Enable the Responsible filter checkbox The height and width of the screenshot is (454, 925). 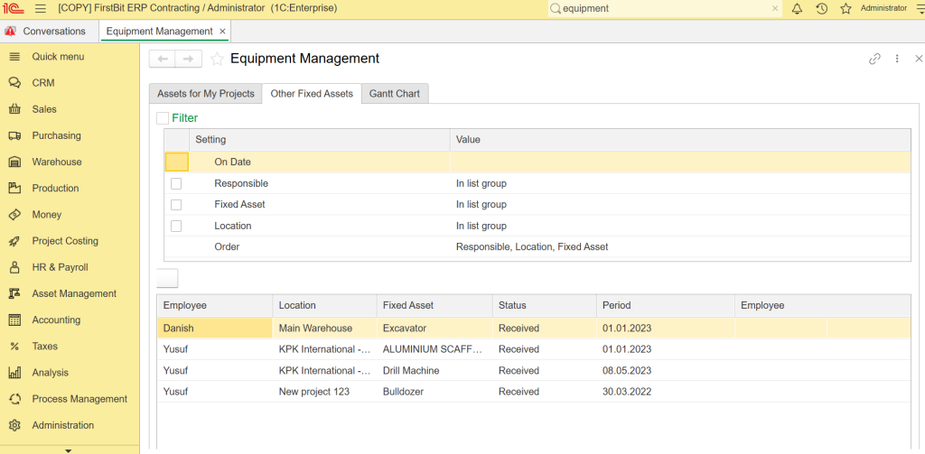click(176, 184)
